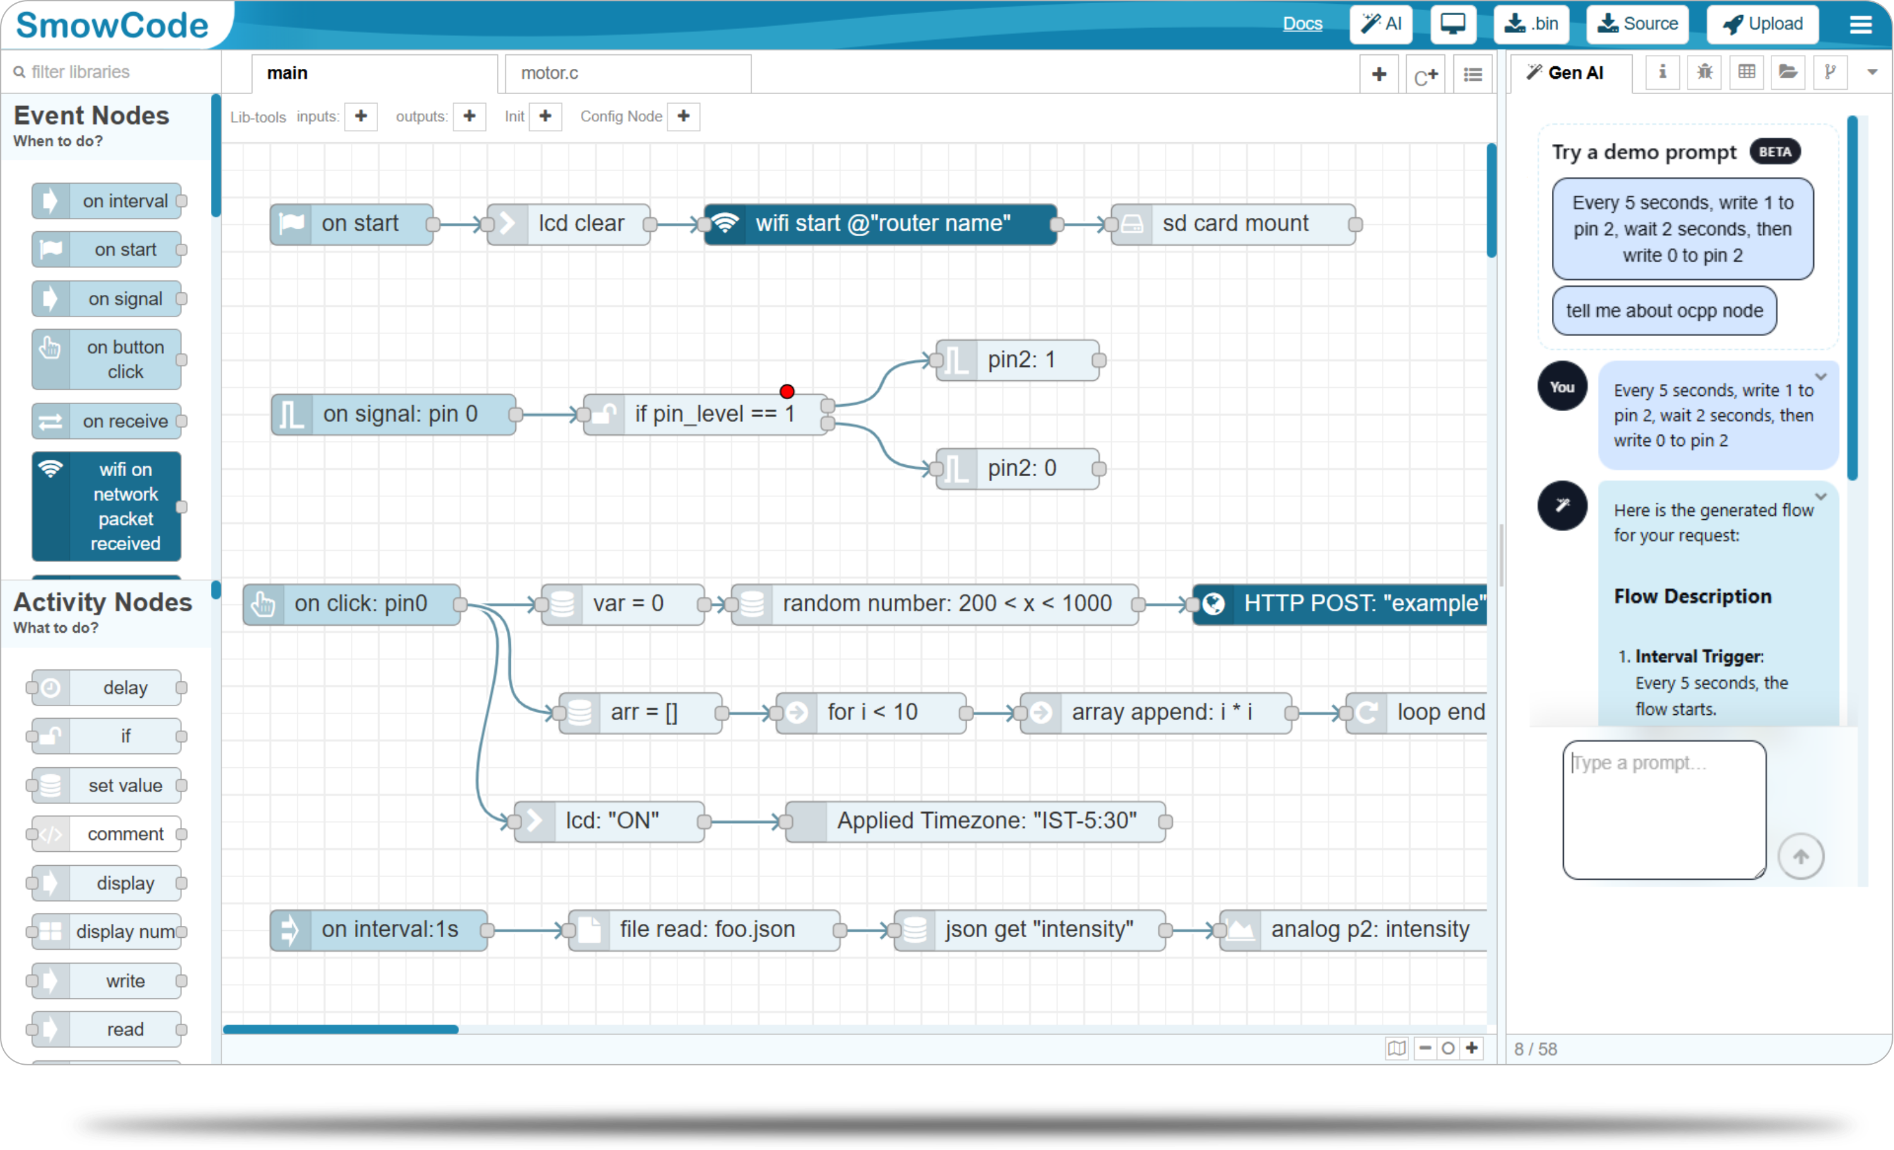This screenshot has width=1894, height=1150.
Task: Click the info icon in the Gen AI panel
Action: pyautogui.click(x=1663, y=72)
